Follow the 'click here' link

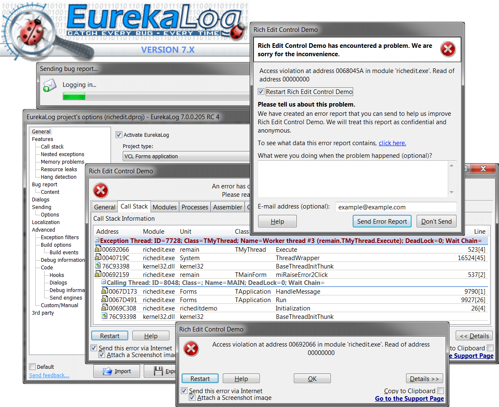point(392,143)
